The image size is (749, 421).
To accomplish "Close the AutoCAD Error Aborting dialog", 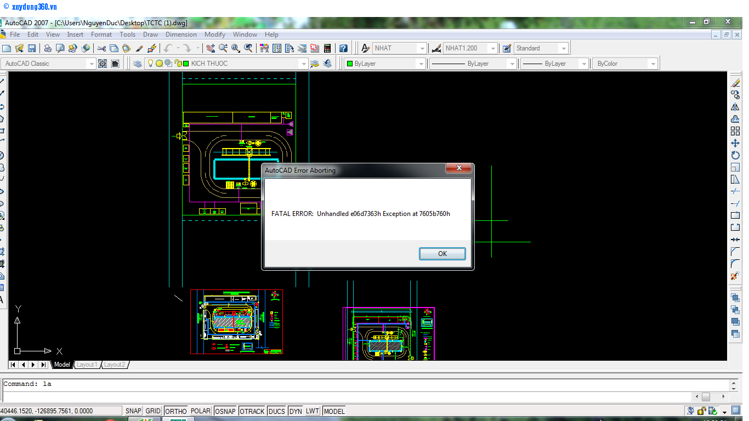I will pos(458,168).
